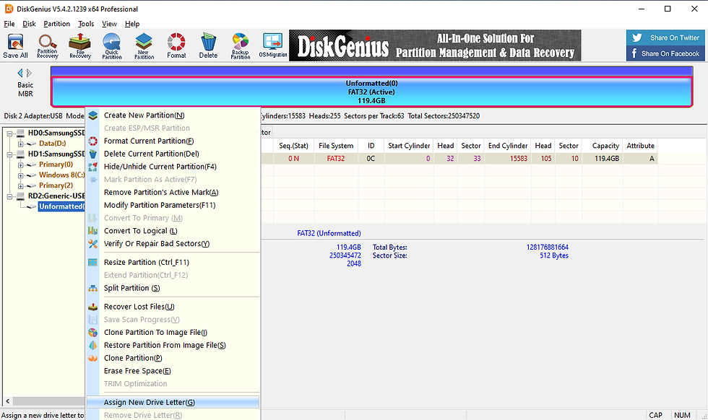Choose Restore Partition From Image File(S)
Image resolution: width=708 pixels, height=420 pixels.
pos(173,346)
